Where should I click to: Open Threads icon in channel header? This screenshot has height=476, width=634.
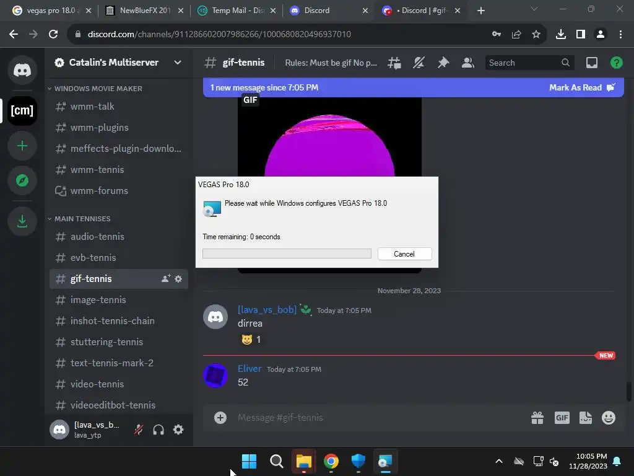[394, 63]
